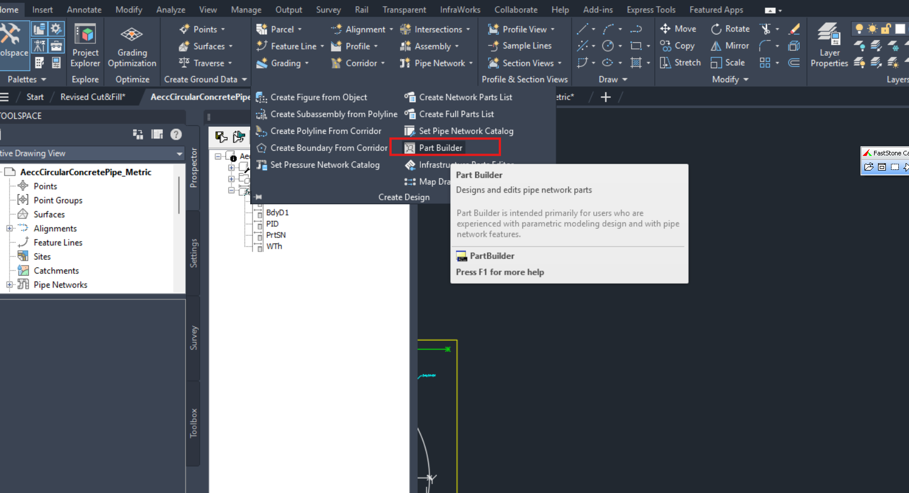Switch to Toolspace Survey tab
This screenshot has width=909, height=493.
tap(193, 338)
